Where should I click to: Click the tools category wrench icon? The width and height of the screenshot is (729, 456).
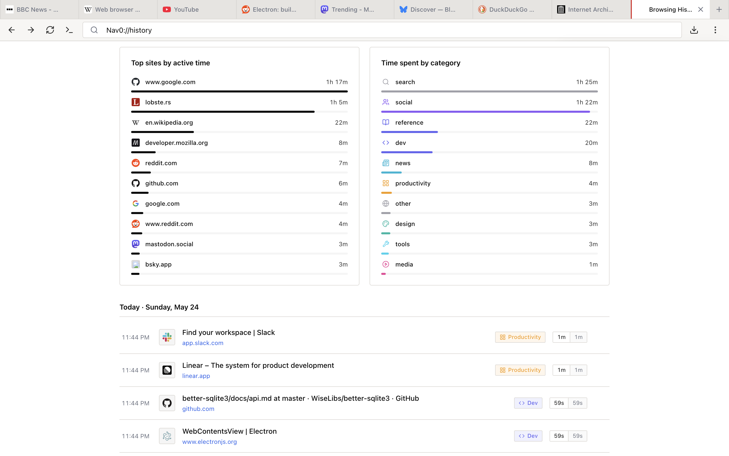point(386,244)
